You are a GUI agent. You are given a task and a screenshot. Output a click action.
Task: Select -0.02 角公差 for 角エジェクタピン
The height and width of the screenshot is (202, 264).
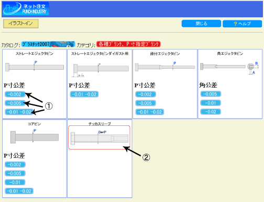211,112
